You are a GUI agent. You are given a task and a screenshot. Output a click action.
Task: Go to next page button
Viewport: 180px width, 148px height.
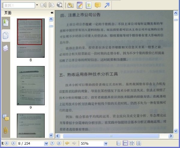52,143
